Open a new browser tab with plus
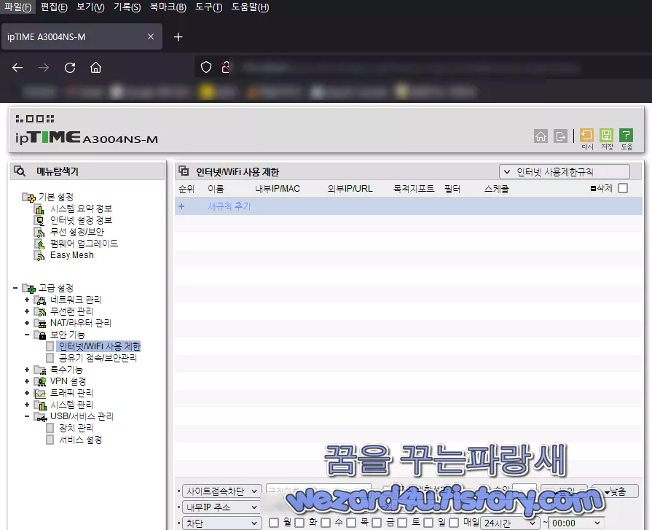Image resolution: width=652 pixels, height=530 pixels. (x=178, y=37)
